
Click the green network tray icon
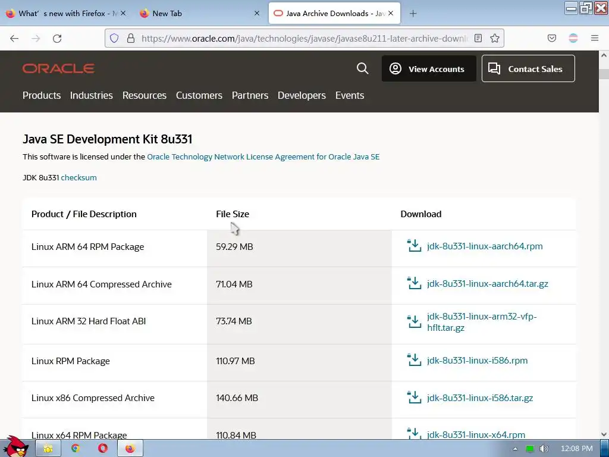coord(529,449)
